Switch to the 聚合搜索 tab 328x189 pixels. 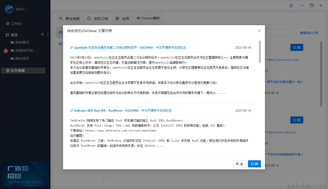point(69,18)
